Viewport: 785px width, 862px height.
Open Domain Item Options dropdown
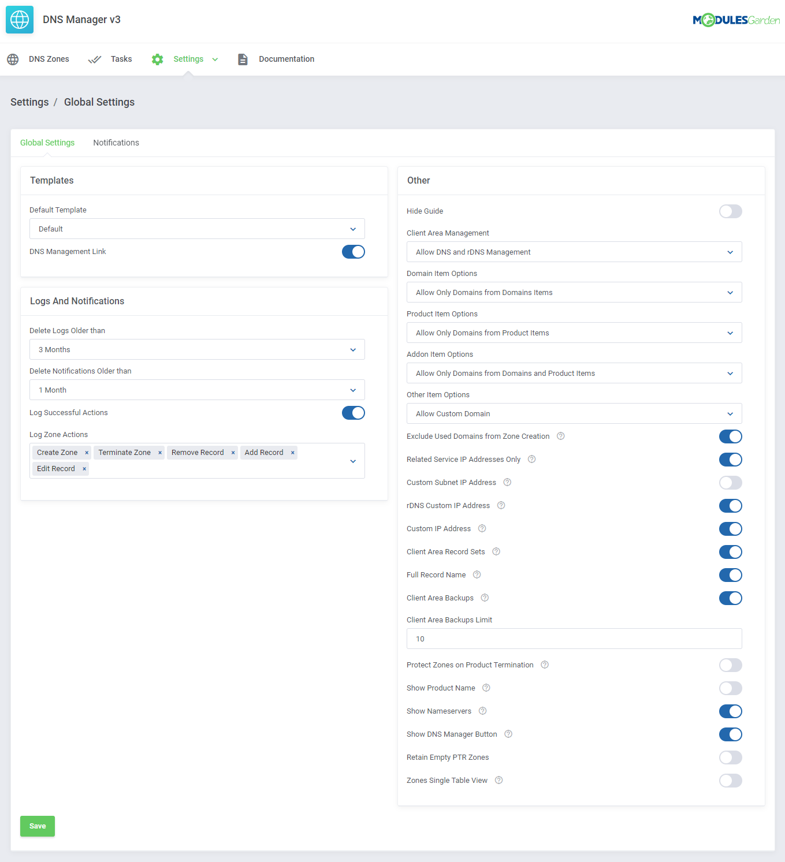[574, 292]
